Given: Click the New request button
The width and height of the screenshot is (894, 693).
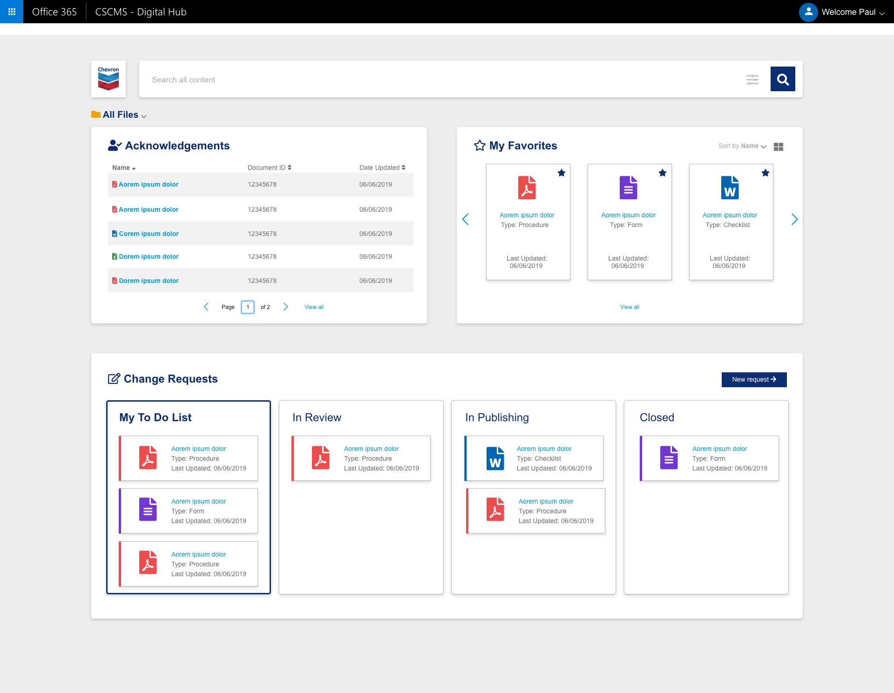Looking at the screenshot, I should coord(754,379).
